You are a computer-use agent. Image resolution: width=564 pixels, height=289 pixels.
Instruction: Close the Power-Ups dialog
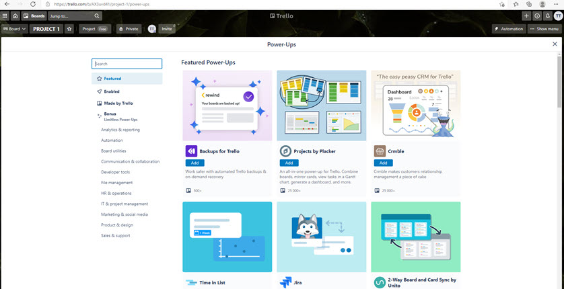click(555, 44)
